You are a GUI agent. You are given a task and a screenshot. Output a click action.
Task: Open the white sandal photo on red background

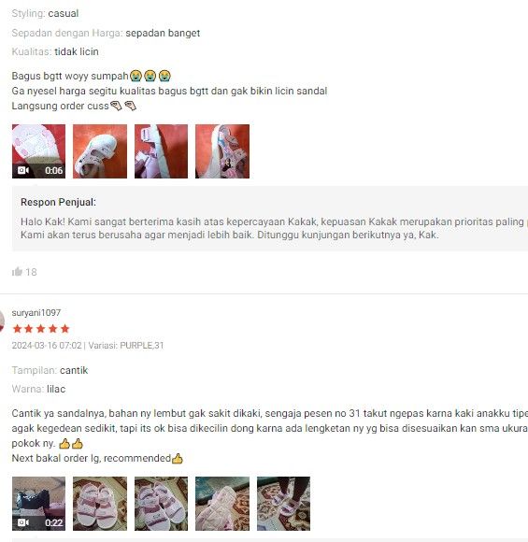coord(100,151)
